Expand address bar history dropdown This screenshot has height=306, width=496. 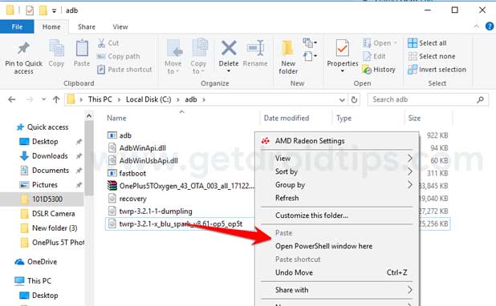[342, 100]
